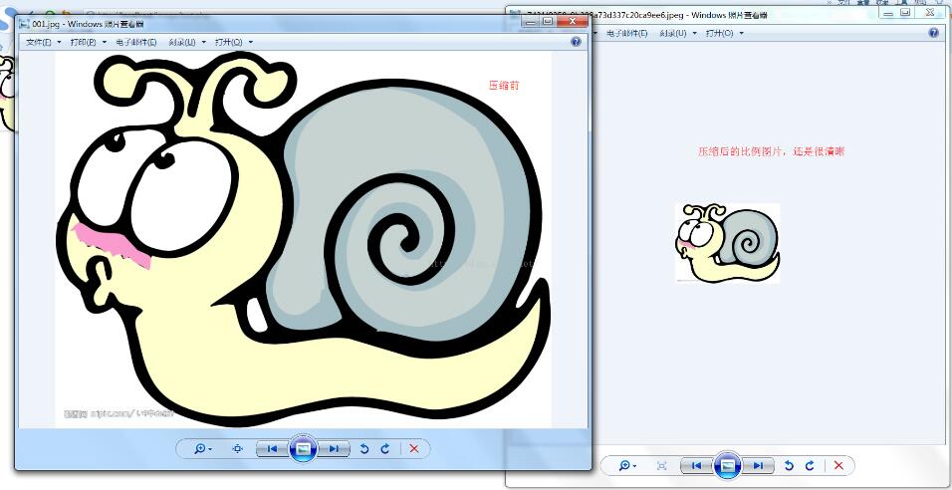
Task: Click 电子邮件(E) in 001.jpg window
Action: 136,42
